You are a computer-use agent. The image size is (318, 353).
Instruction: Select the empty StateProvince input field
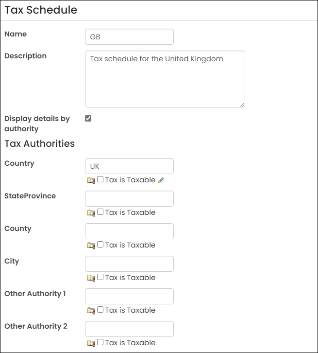129,198
